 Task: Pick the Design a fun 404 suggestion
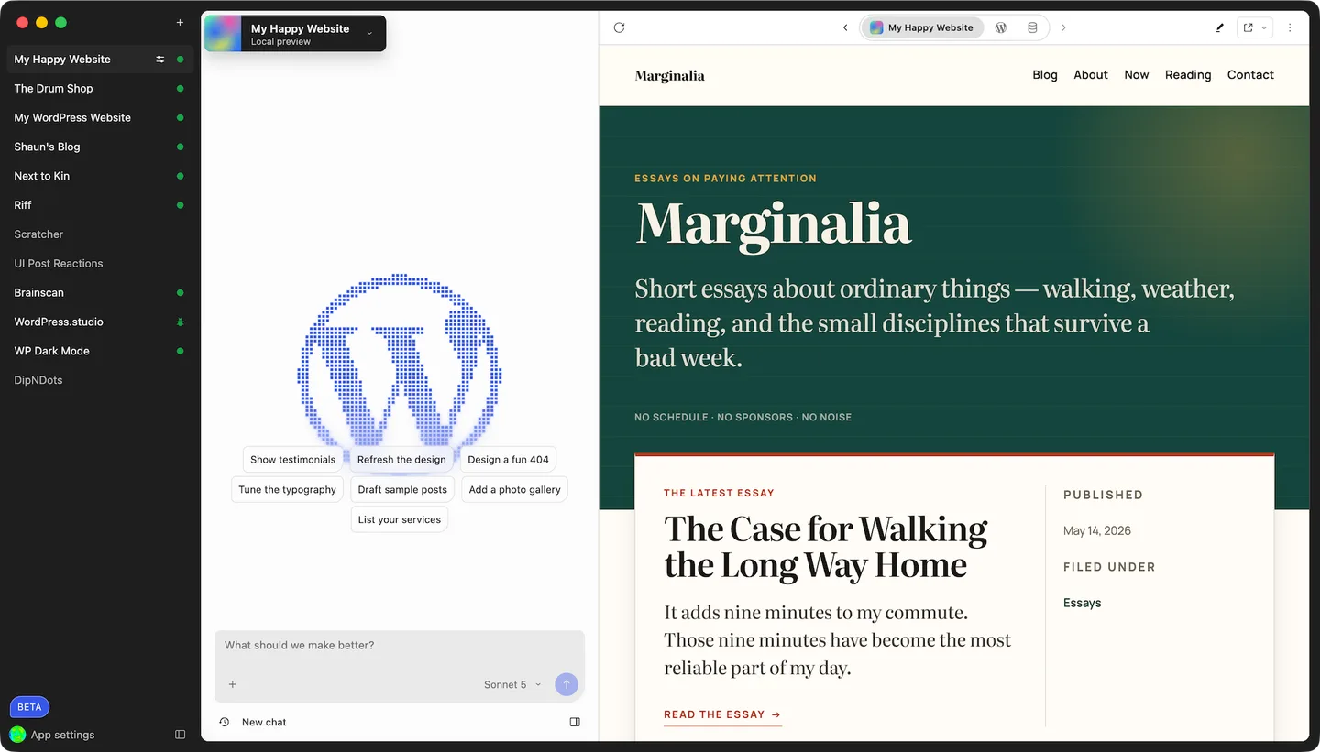[x=508, y=460]
